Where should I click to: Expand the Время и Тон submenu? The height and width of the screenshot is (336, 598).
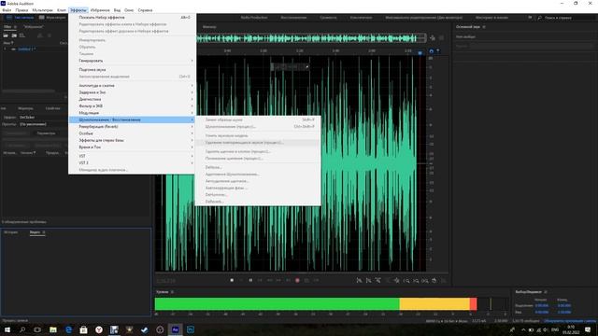coord(132,147)
